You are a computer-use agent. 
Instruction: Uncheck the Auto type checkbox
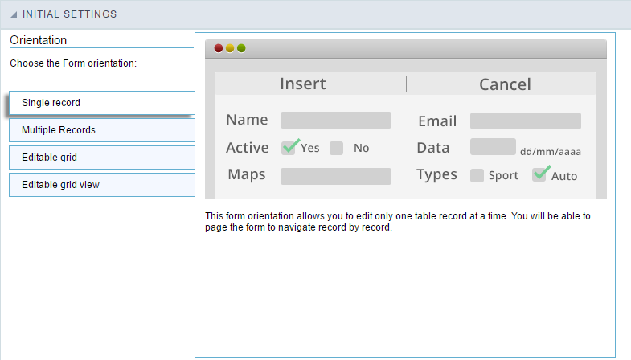click(539, 175)
